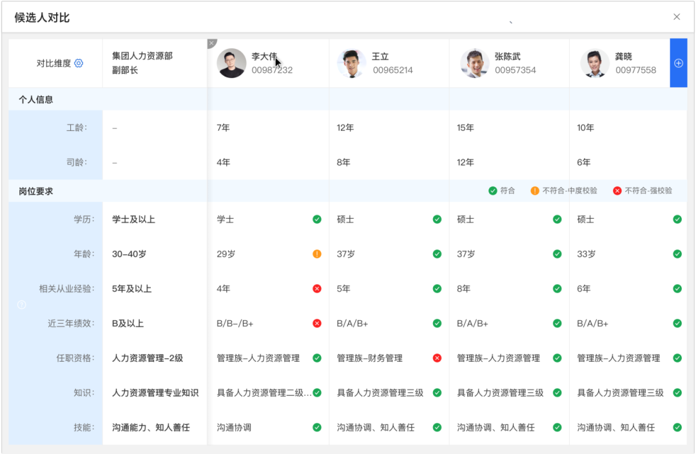Click the blue plus button to add candidate

pyautogui.click(x=679, y=63)
